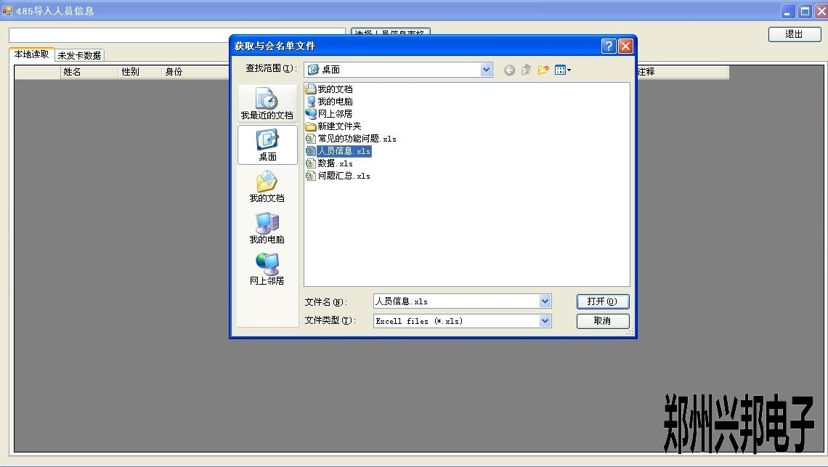828x467 pixels.
Task: Click the 打开 button
Action: point(602,301)
